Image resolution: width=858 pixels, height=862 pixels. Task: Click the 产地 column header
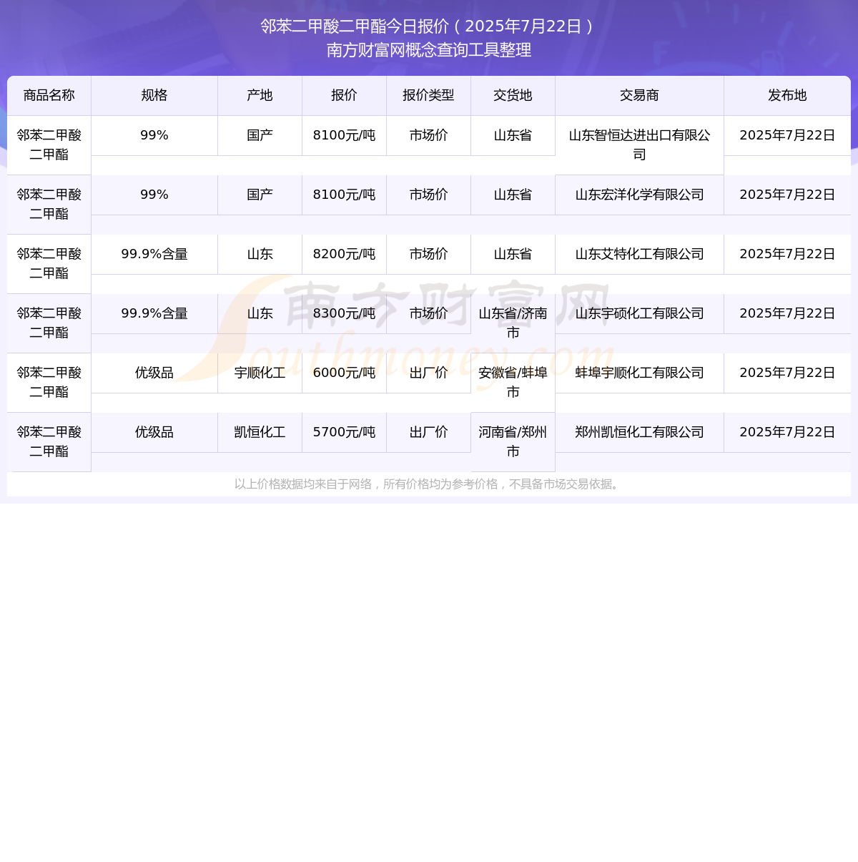click(260, 96)
